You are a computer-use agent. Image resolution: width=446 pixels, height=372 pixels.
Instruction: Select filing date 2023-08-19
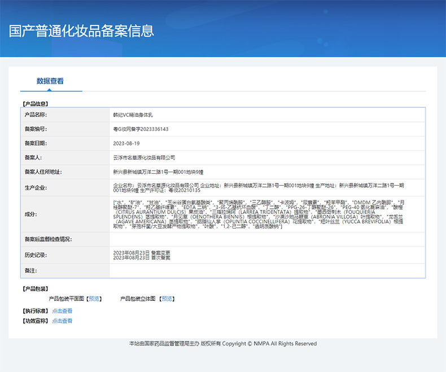click(x=126, y=143)
